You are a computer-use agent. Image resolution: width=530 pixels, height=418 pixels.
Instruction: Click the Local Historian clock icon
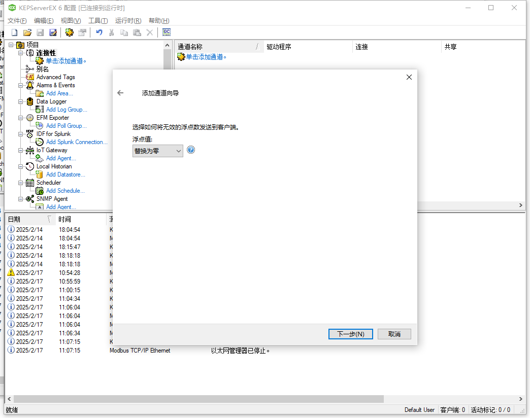(x=30, y=166)
